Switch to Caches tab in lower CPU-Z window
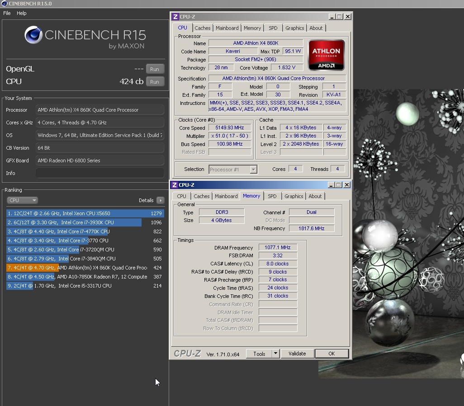Screen dimensions: 464x406 (202, 196)
